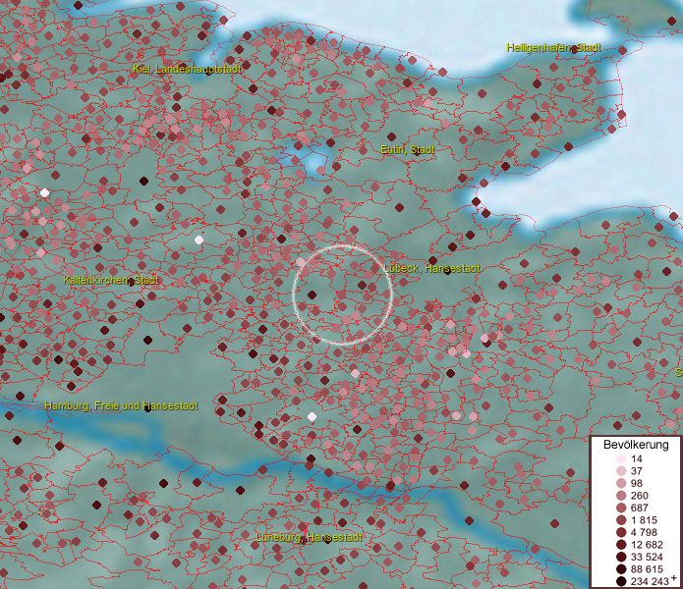The width and height of the screenshot is (683, 589).
Task: Click the legend swatch beside value 687
Action: coord(621,508)
